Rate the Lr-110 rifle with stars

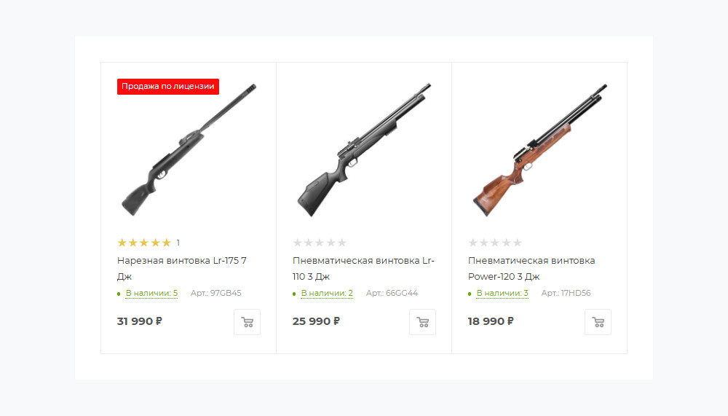point(320,243)
